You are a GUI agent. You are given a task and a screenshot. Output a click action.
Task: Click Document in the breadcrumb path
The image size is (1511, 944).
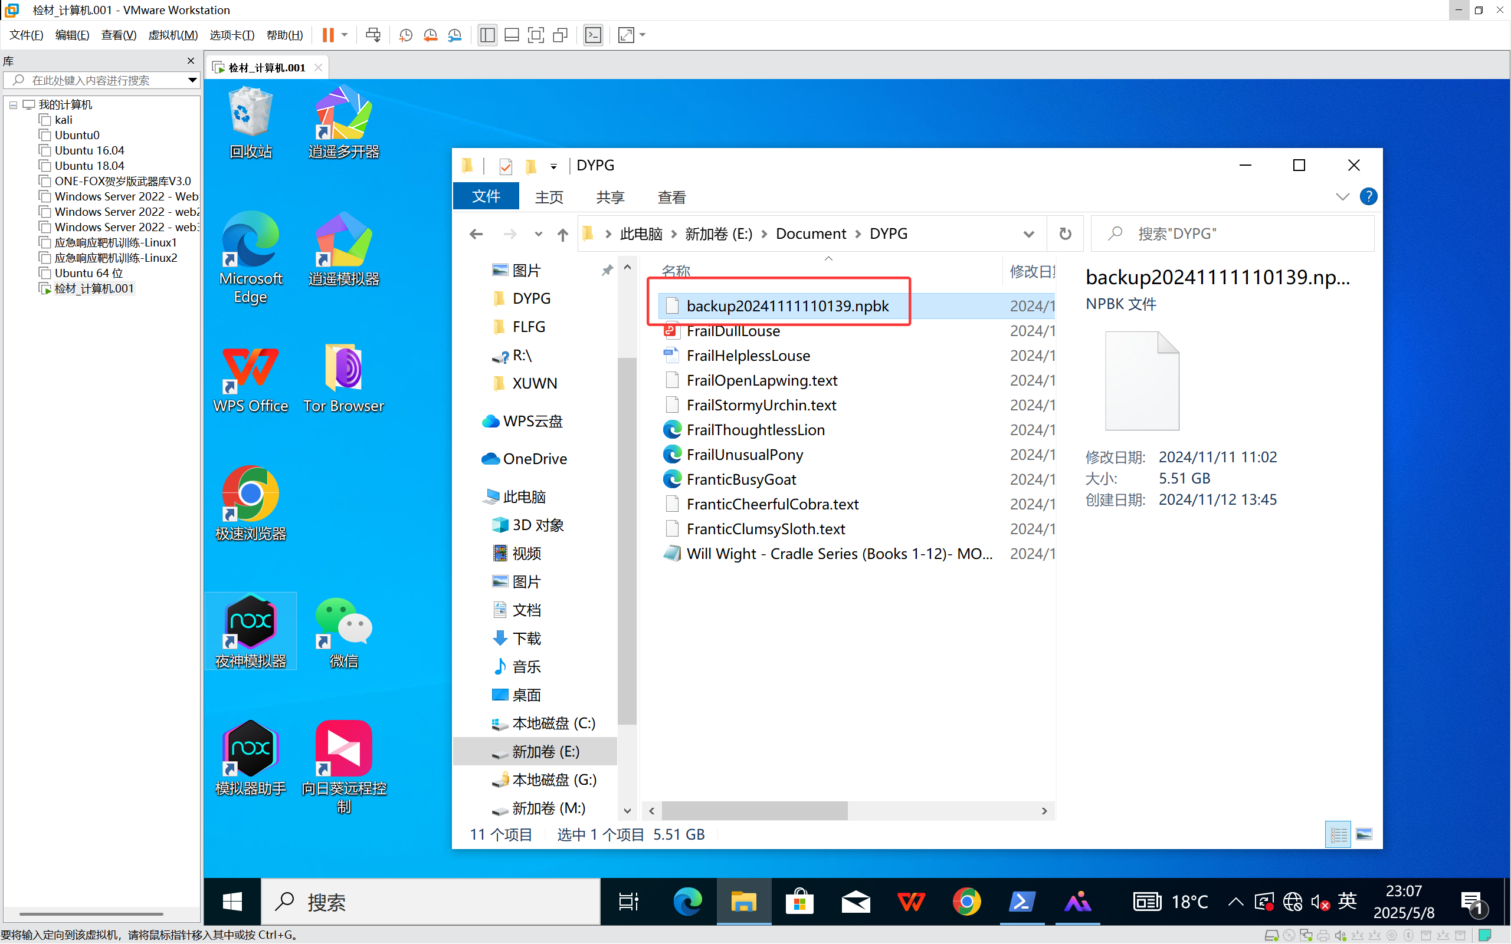(x=811, y=233)
